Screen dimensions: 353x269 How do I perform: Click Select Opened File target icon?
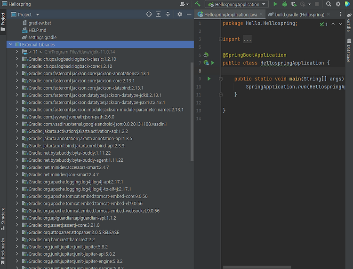tap(149, 15)
